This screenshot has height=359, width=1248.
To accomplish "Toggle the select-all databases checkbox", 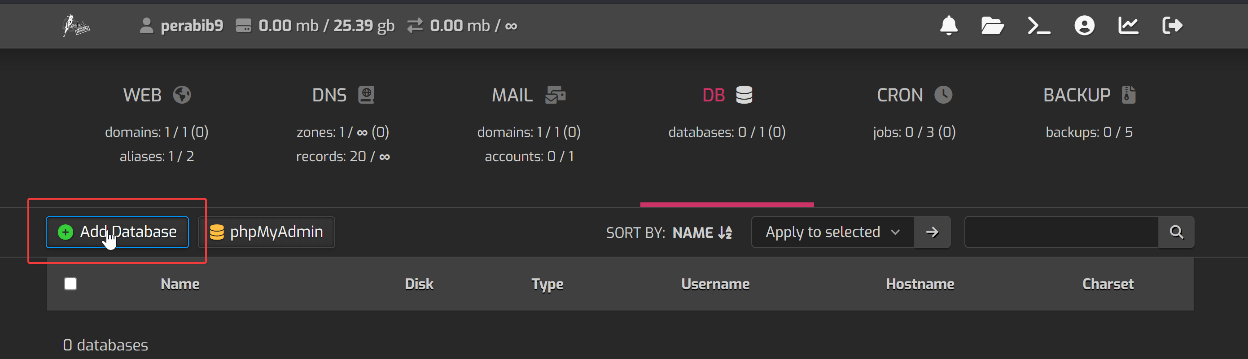I will [x=70, y=284].
